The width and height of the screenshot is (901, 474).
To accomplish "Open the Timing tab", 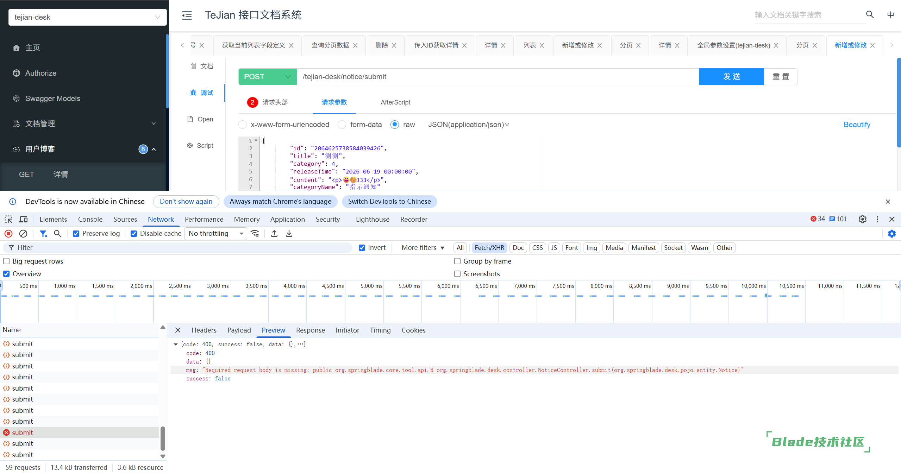I will (380, 330).
